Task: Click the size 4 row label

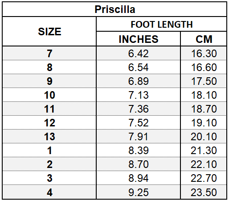Action: [x=49, y=192]
